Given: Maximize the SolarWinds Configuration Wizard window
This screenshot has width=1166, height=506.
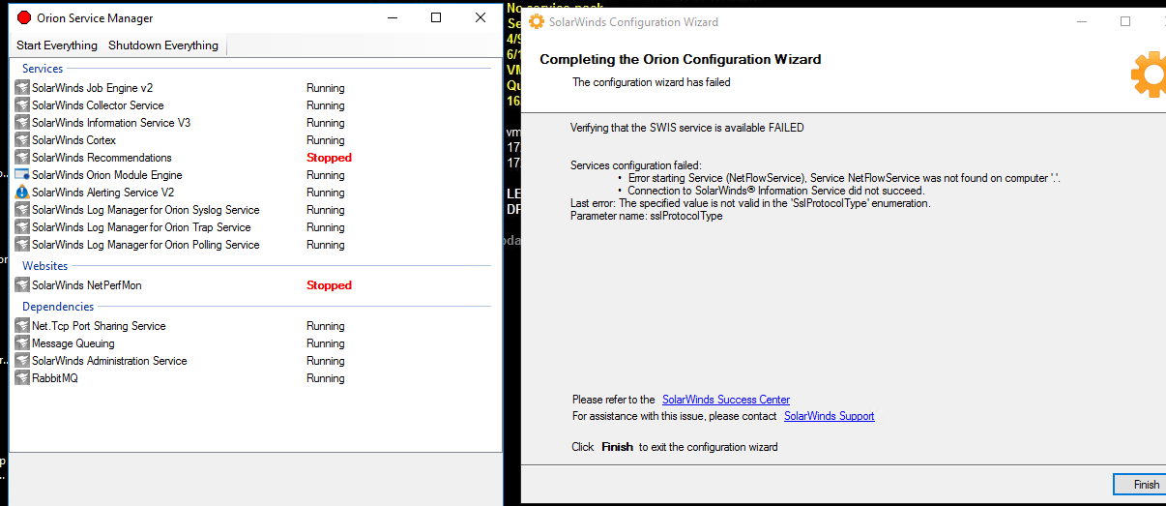Looking at the screenshot, I should click(x=1125, y=21).
